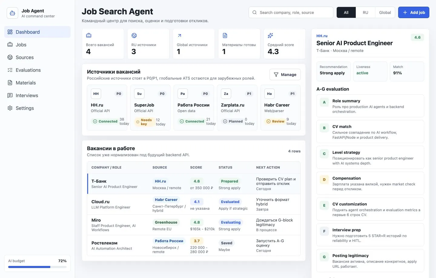The height and width of the screenshot is (278, 436).
Task: Click the HH source badge icon
Action: 96,94
